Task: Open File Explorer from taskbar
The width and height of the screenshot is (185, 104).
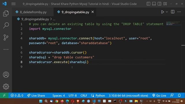Action: (136, 101)
